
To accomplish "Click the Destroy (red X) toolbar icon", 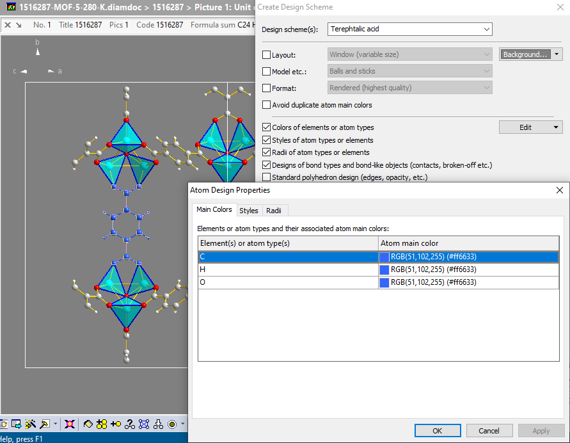I will (70, 424).
